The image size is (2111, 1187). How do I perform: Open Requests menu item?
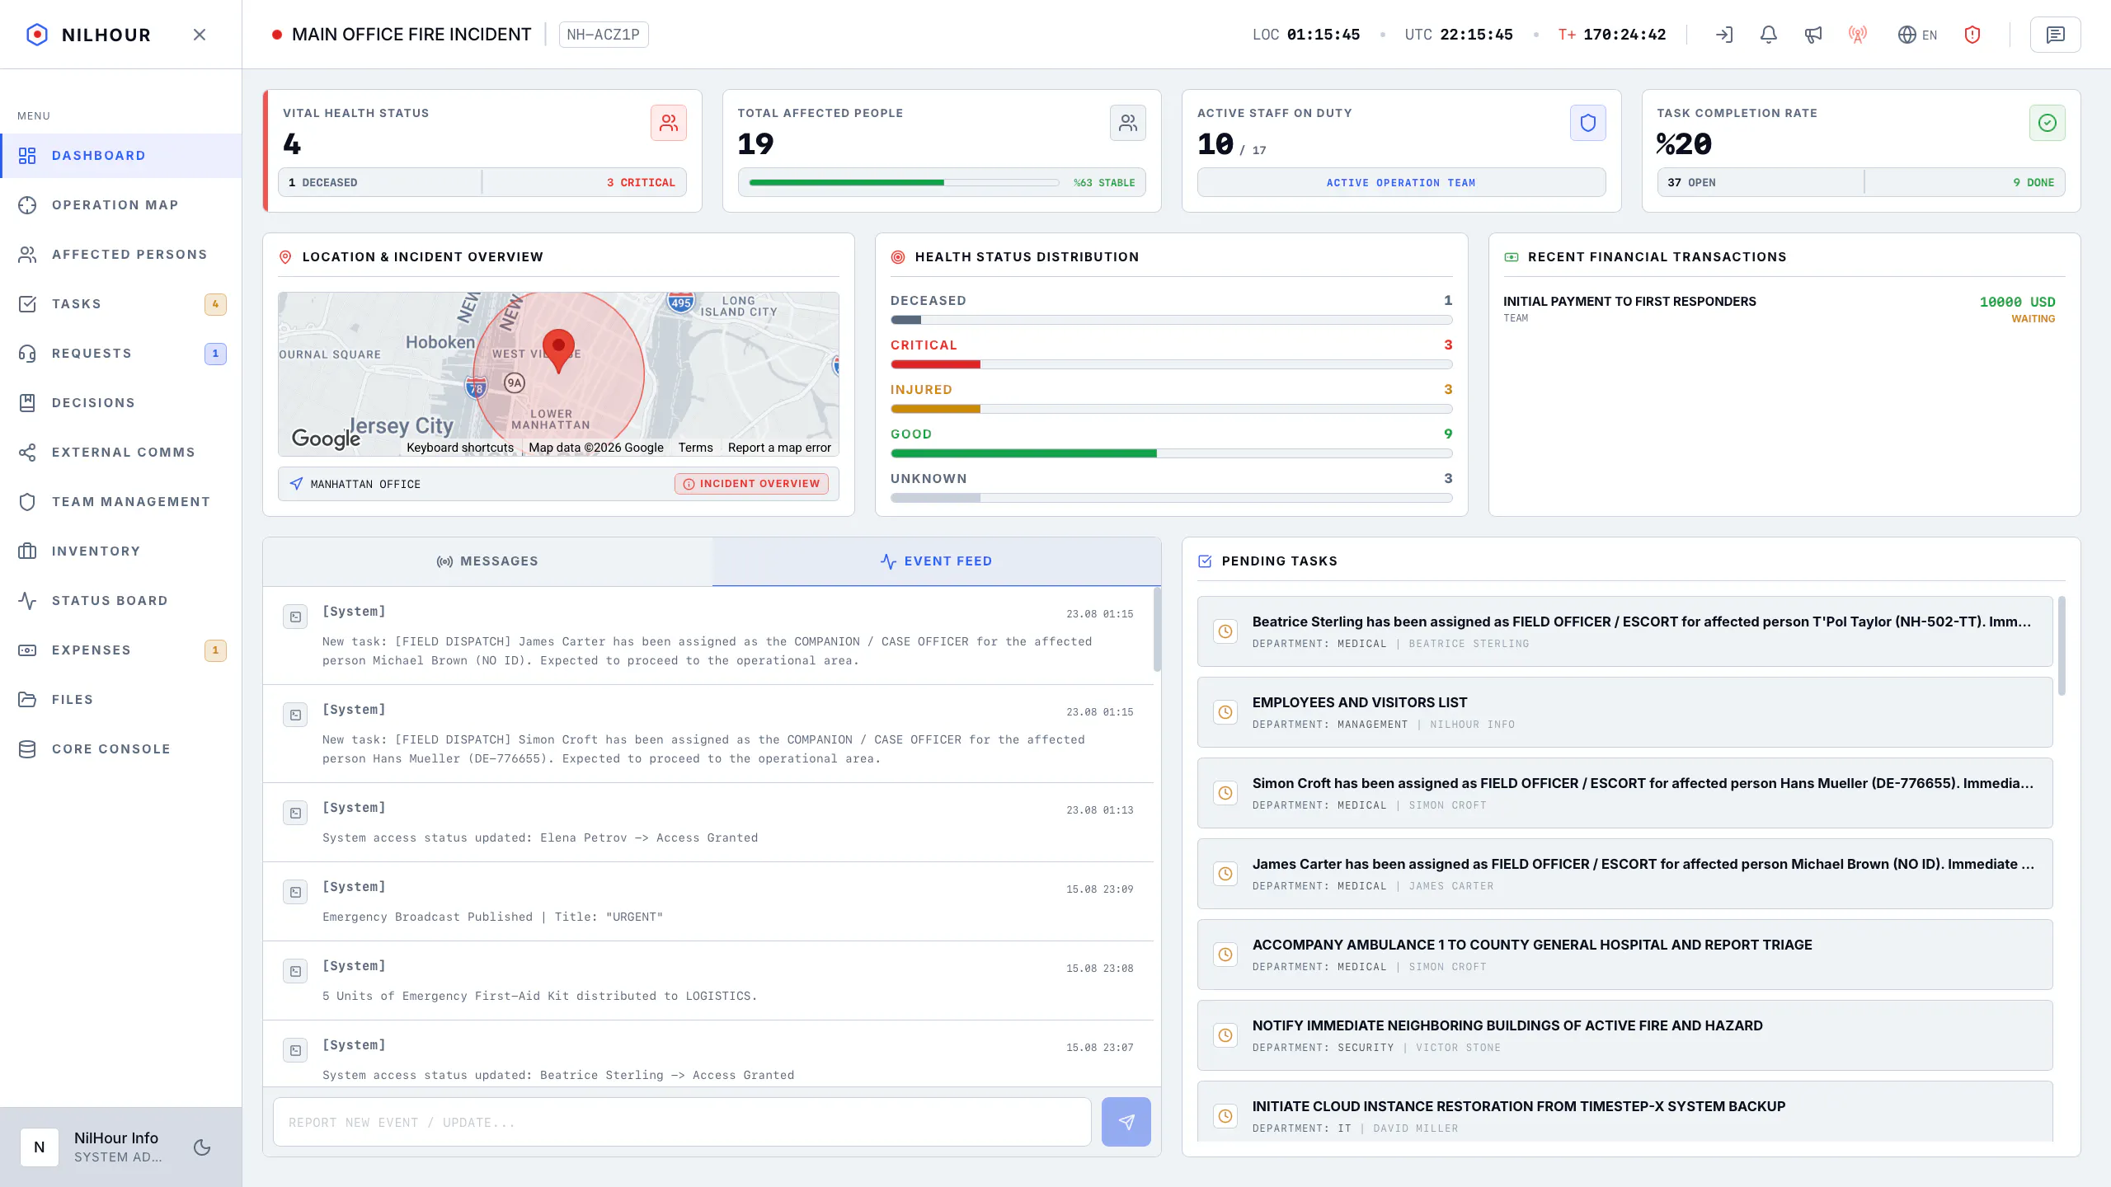tap(121, 354)
